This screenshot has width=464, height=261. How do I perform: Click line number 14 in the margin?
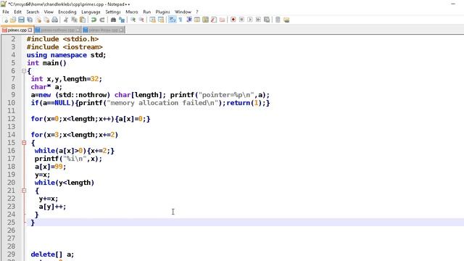click(12, 135)
